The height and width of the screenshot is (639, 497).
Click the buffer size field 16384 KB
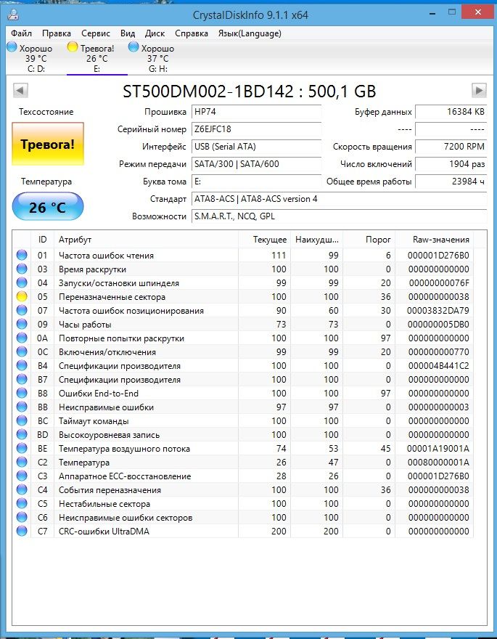point(451,112)
